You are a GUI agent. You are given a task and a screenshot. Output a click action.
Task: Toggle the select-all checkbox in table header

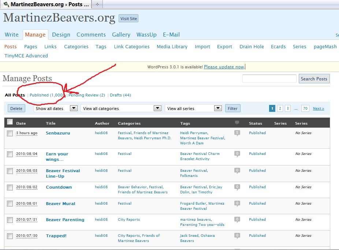click(10, 122)
